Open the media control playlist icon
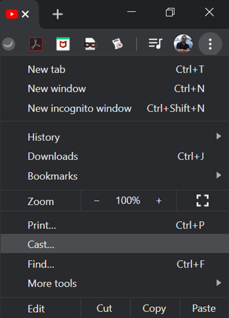Viewport: 229px width, 318px height. (x=155, y=43)
